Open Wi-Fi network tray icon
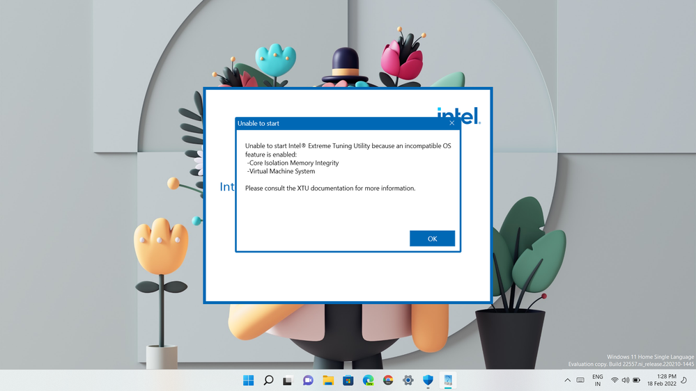696x391 pixels. [614, 381]
